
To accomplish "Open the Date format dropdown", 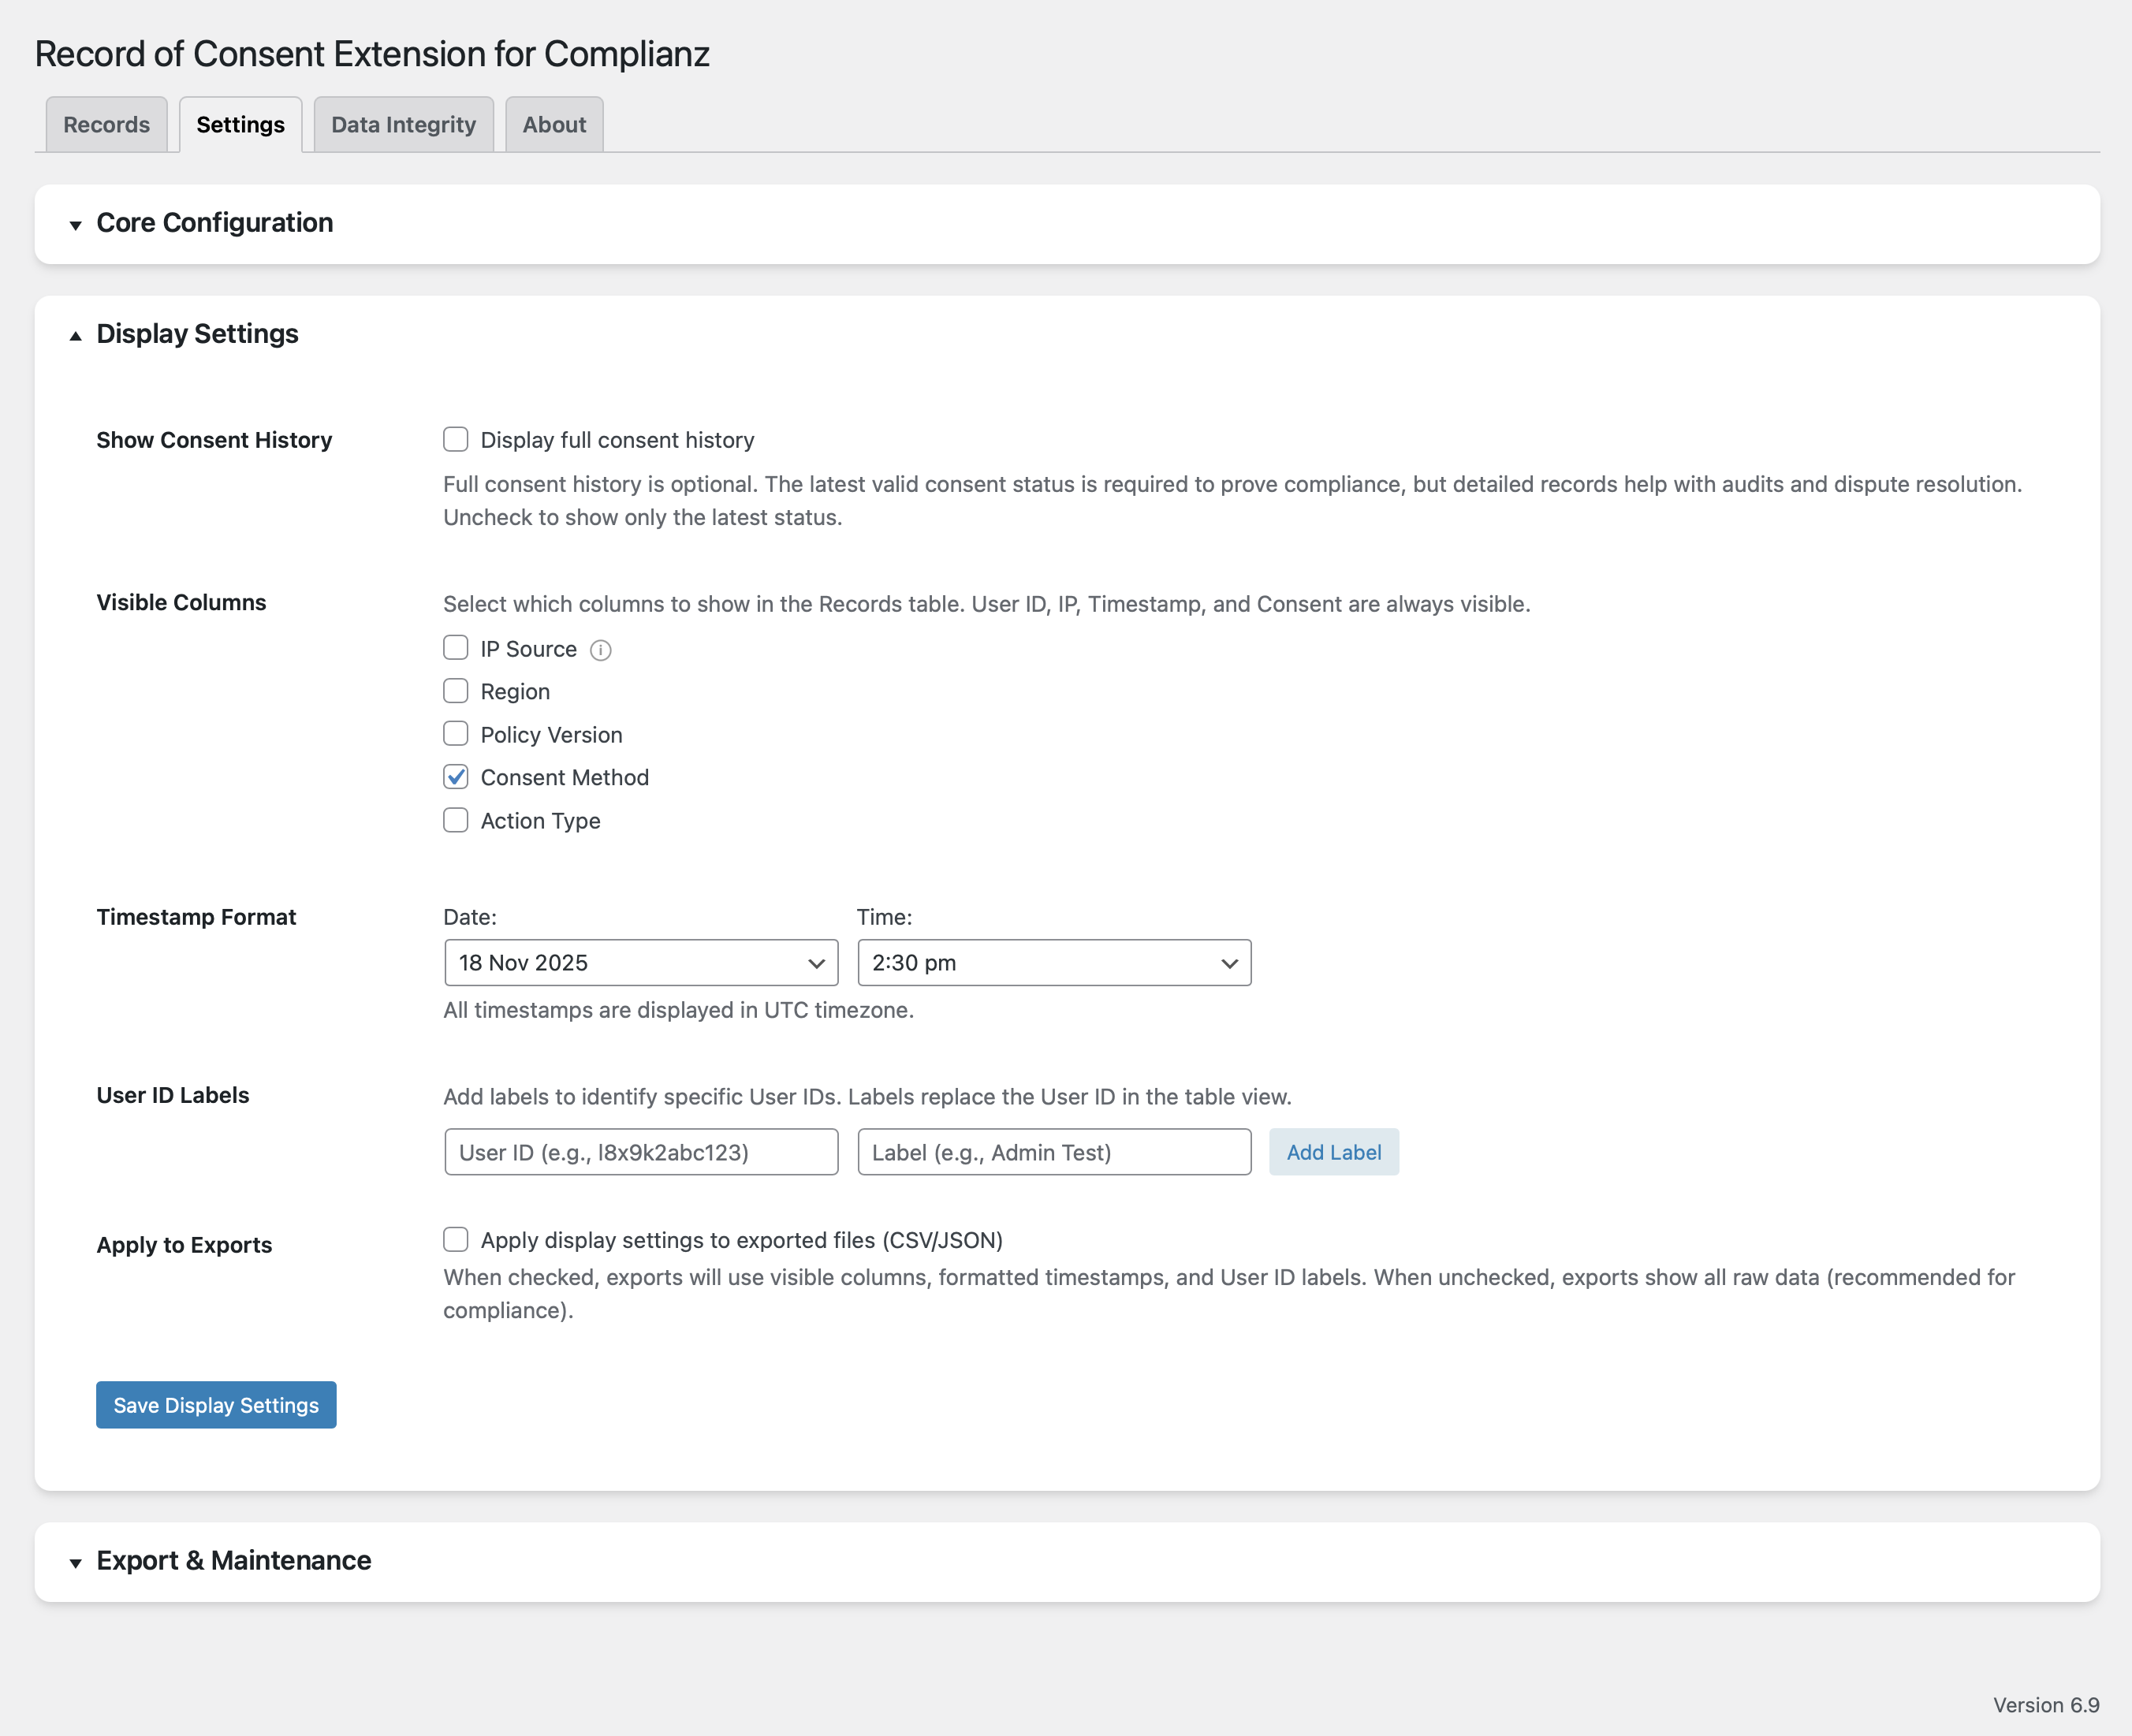I will pyautogui.click(x=641, y=963).
